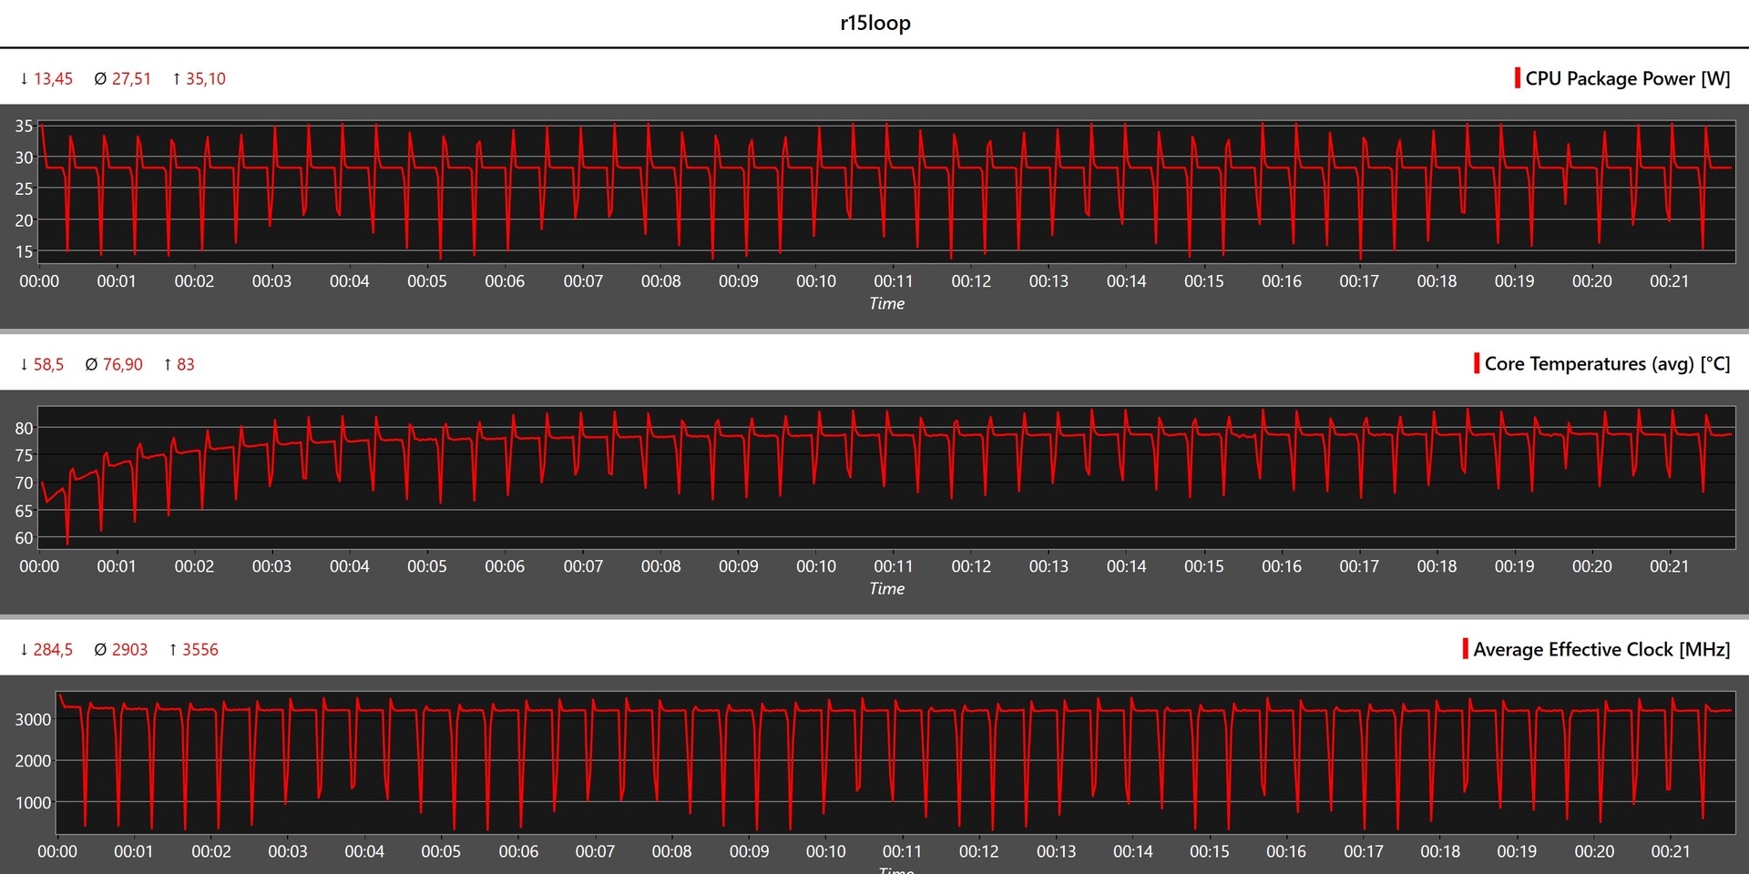Click the 00:00 time tick on the power chart
Viewport: 1749px width, 874px height.
(39, 281)
